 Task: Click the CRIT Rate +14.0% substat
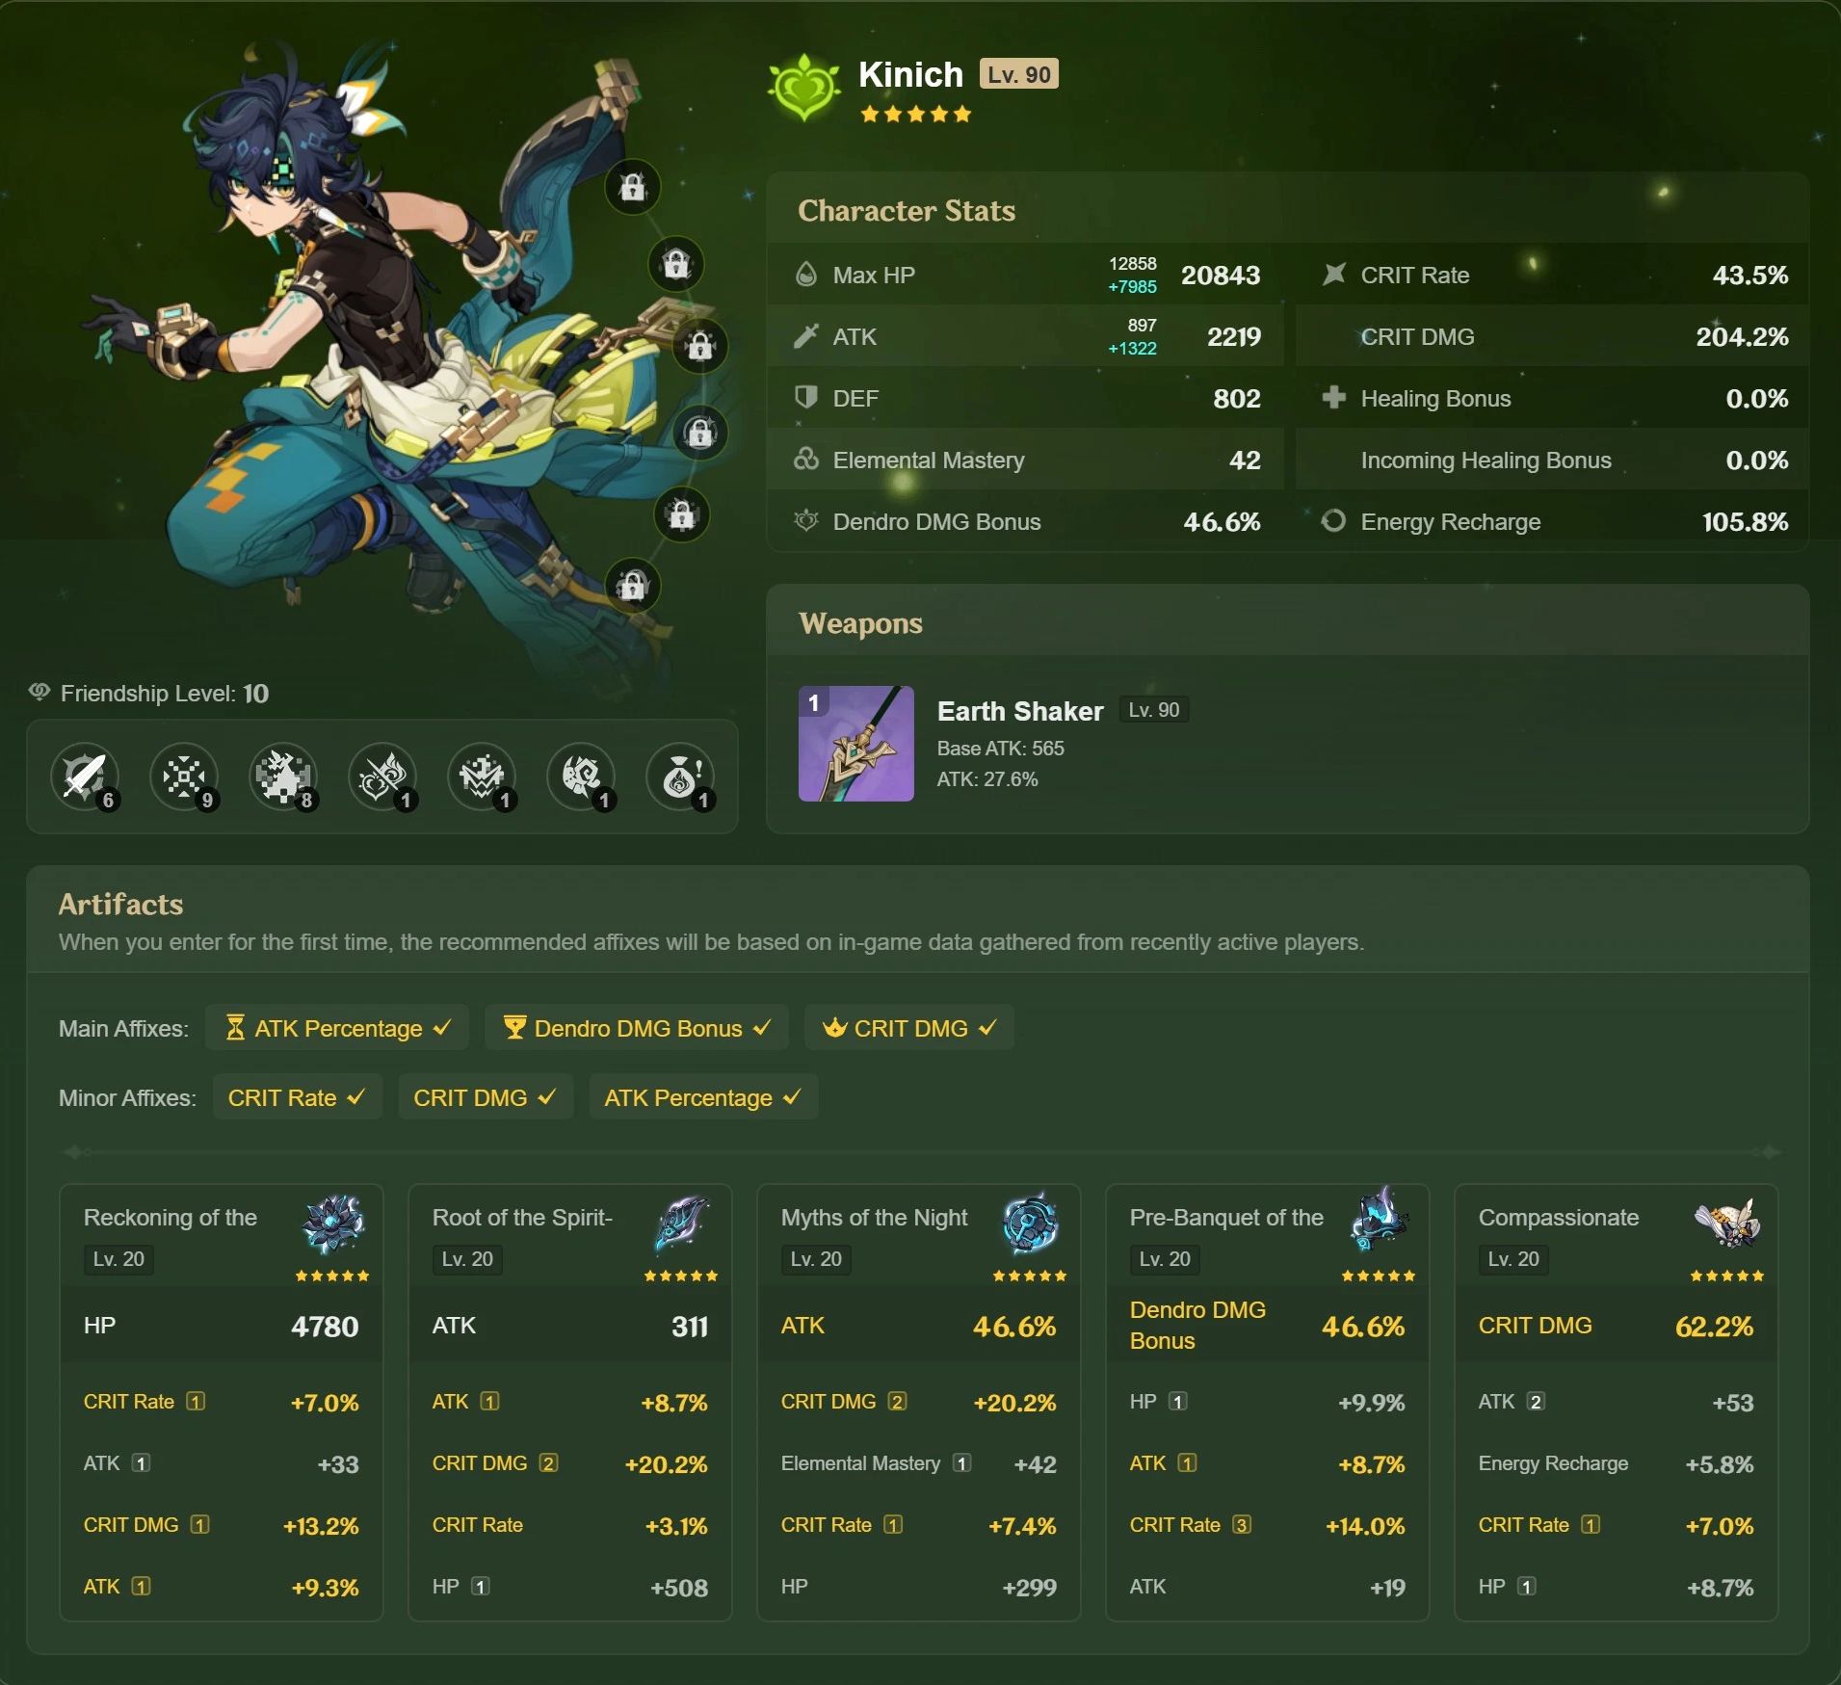coord(1267,1525)
